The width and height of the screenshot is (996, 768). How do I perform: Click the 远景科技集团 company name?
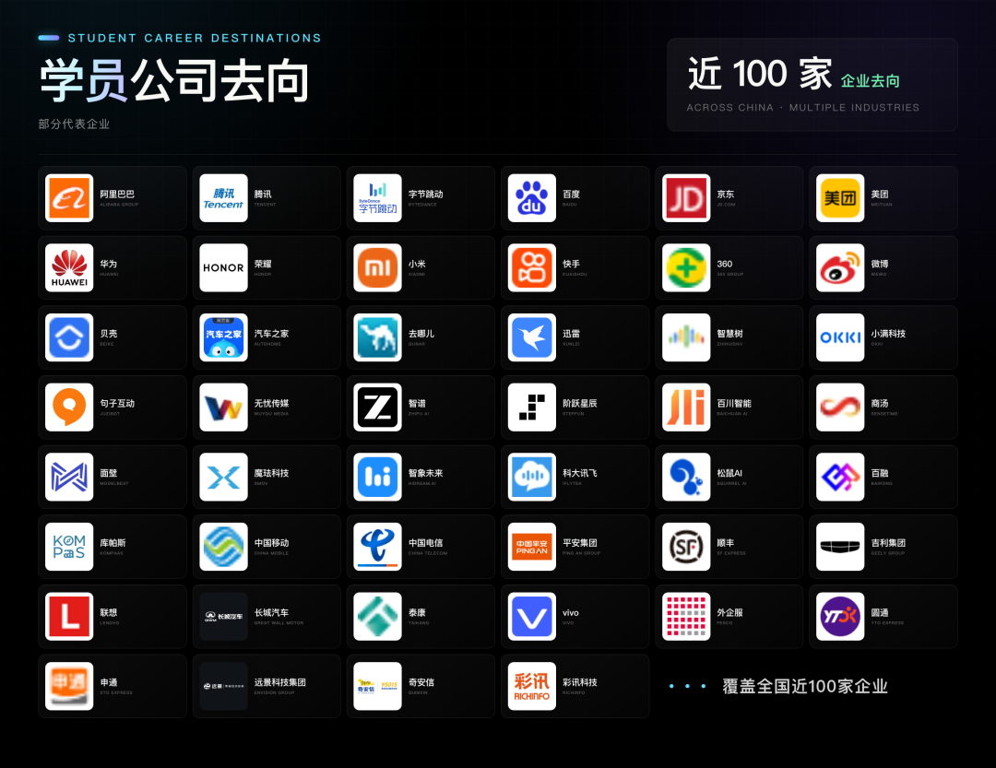tap(280, 682)
